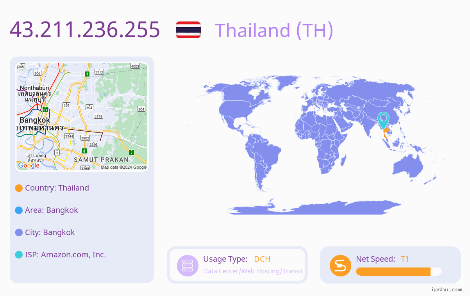Select the IP address 43.211.236.255 heading
Image resolution: width=470 pixels, height=296 pixels.
(85, 30)
